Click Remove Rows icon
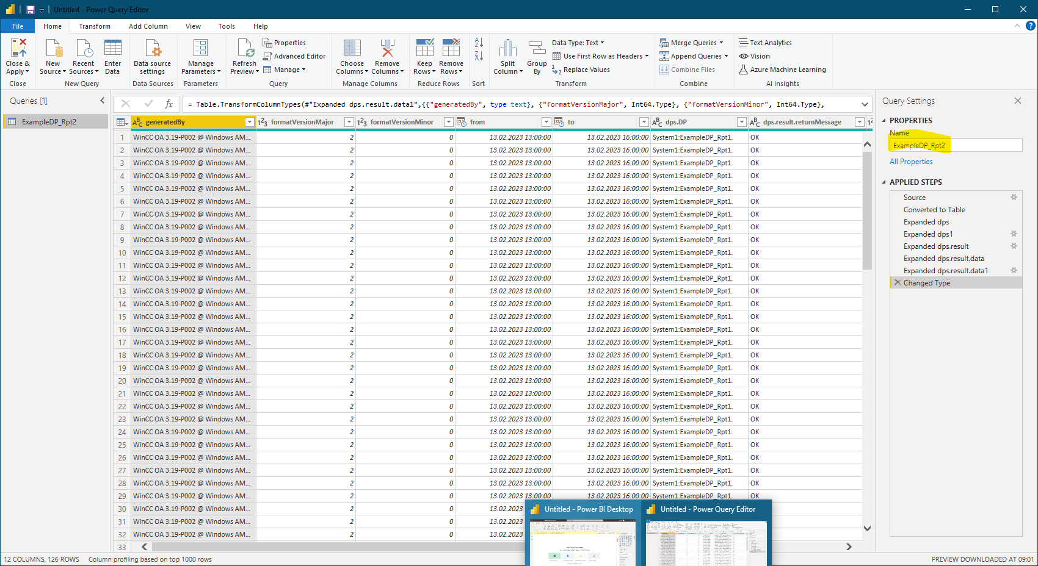The width and height of the screenshot is (1038, 566). pyautogui.click(x=451, y=48)
